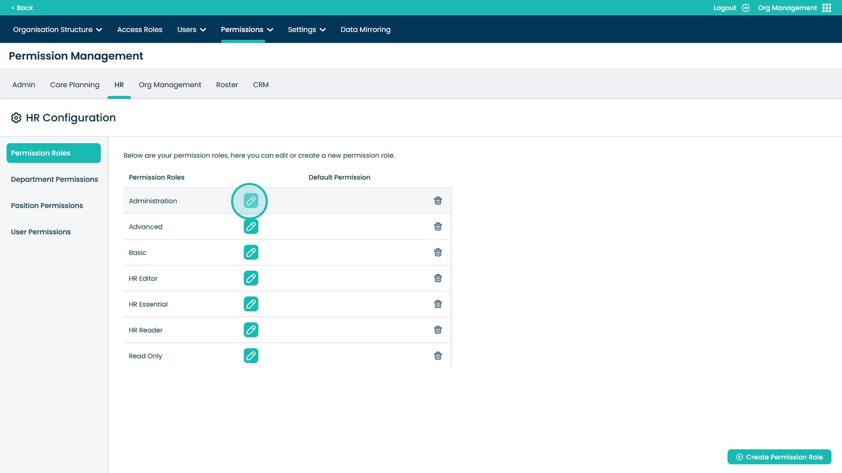Open edit for Read Only role
This screenshot has height=473, width=842.
251,356
